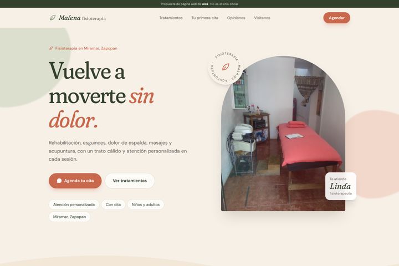Click the Alza link in top banner

(205, 4)
